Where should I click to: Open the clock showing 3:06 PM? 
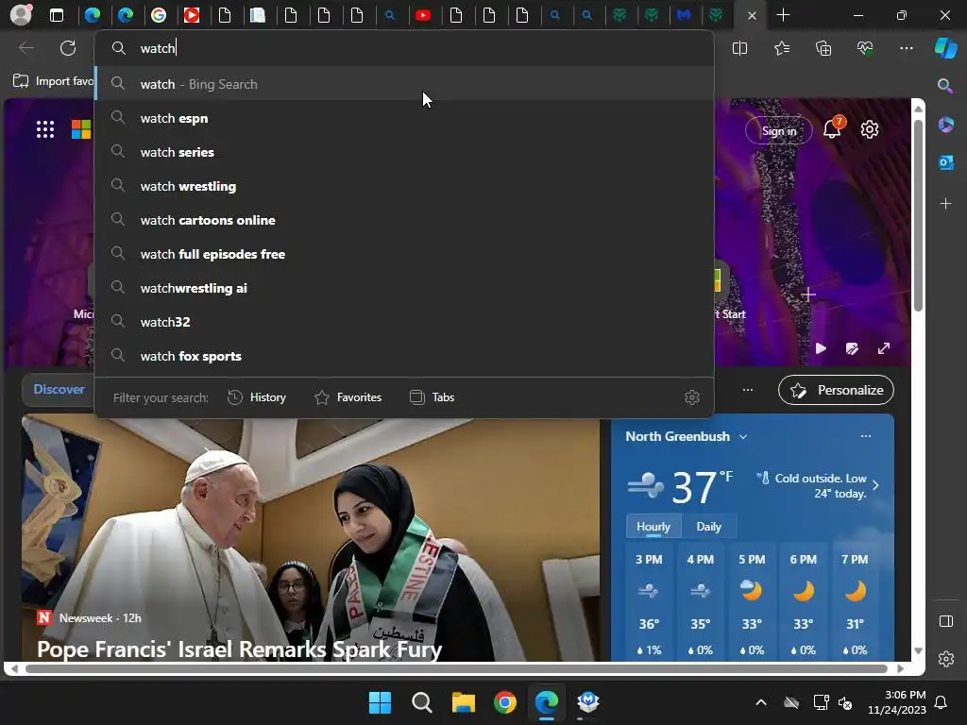pos(897,702)
